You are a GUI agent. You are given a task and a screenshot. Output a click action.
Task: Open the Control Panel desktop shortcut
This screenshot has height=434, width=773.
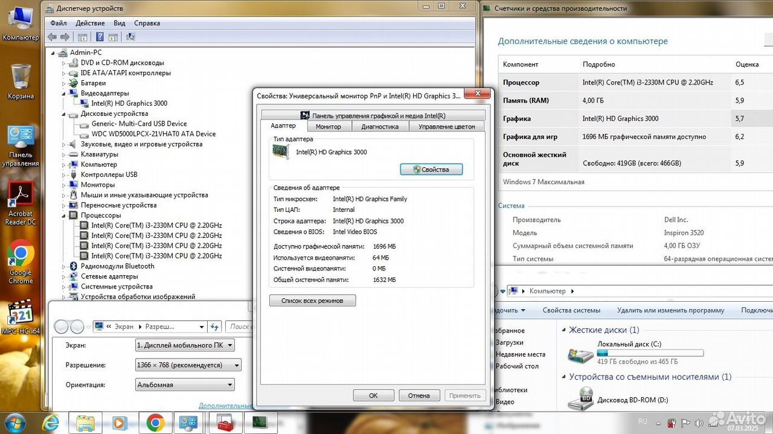[21, 145]
